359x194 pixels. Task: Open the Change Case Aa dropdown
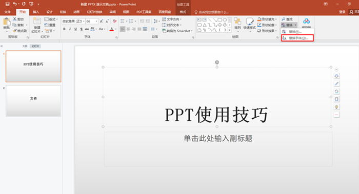point(102,29)
